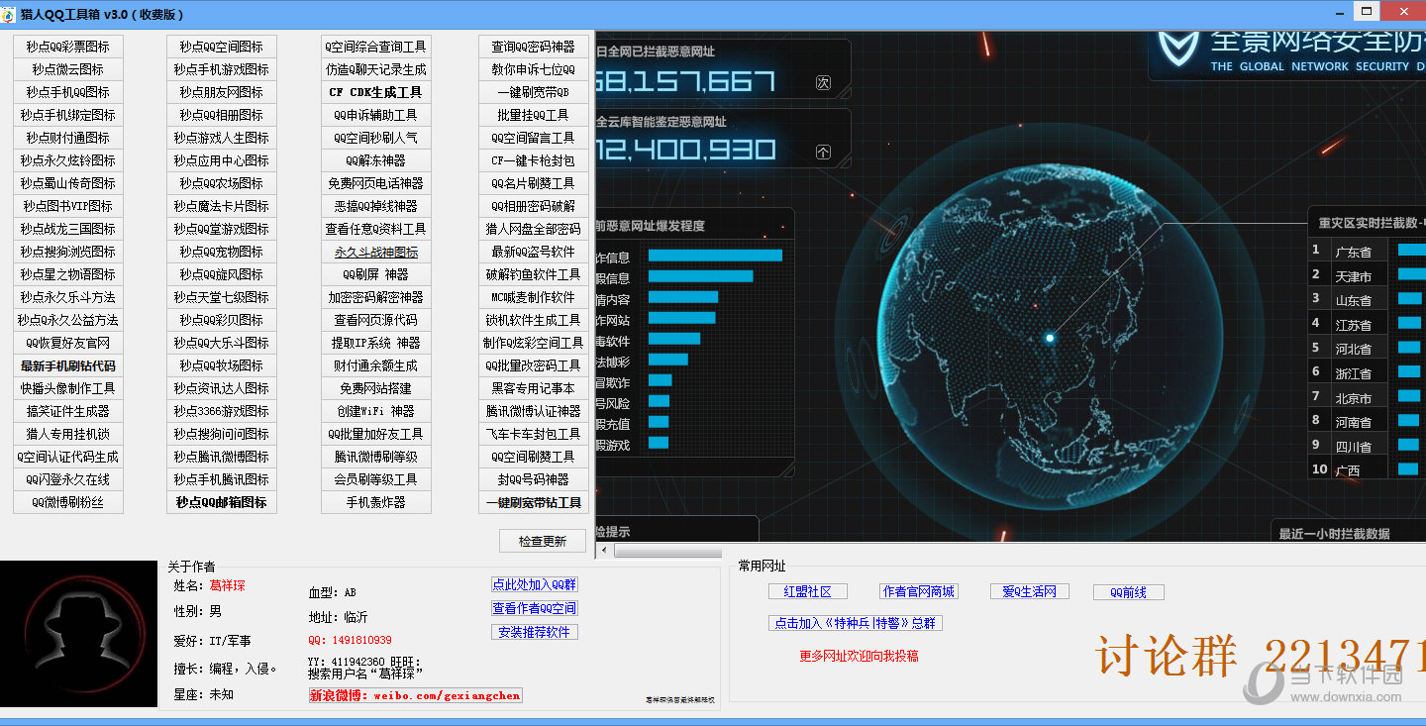Open the 秒点星之物语图标 tool

(67, 274)
